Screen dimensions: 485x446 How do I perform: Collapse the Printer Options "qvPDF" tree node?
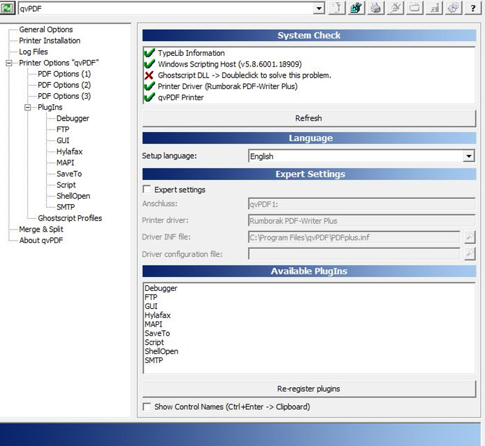[9, 63]
